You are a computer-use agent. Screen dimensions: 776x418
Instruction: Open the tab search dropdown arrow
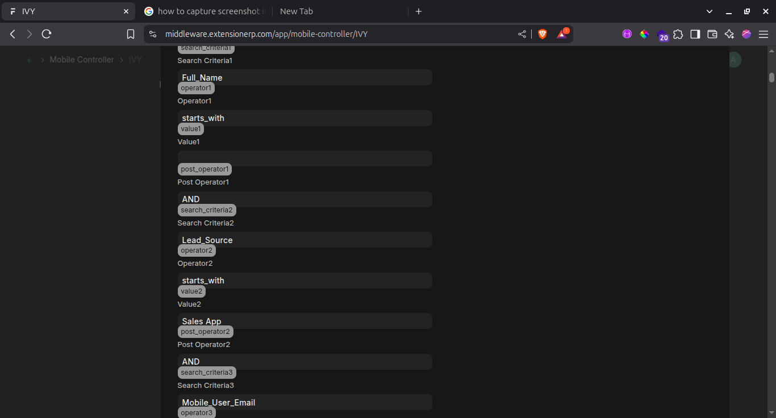[x=710, y=11]
